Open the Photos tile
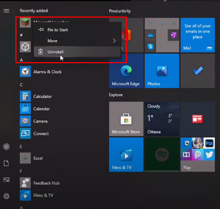This screenshot has height=209, width=220. pos(162,71)
